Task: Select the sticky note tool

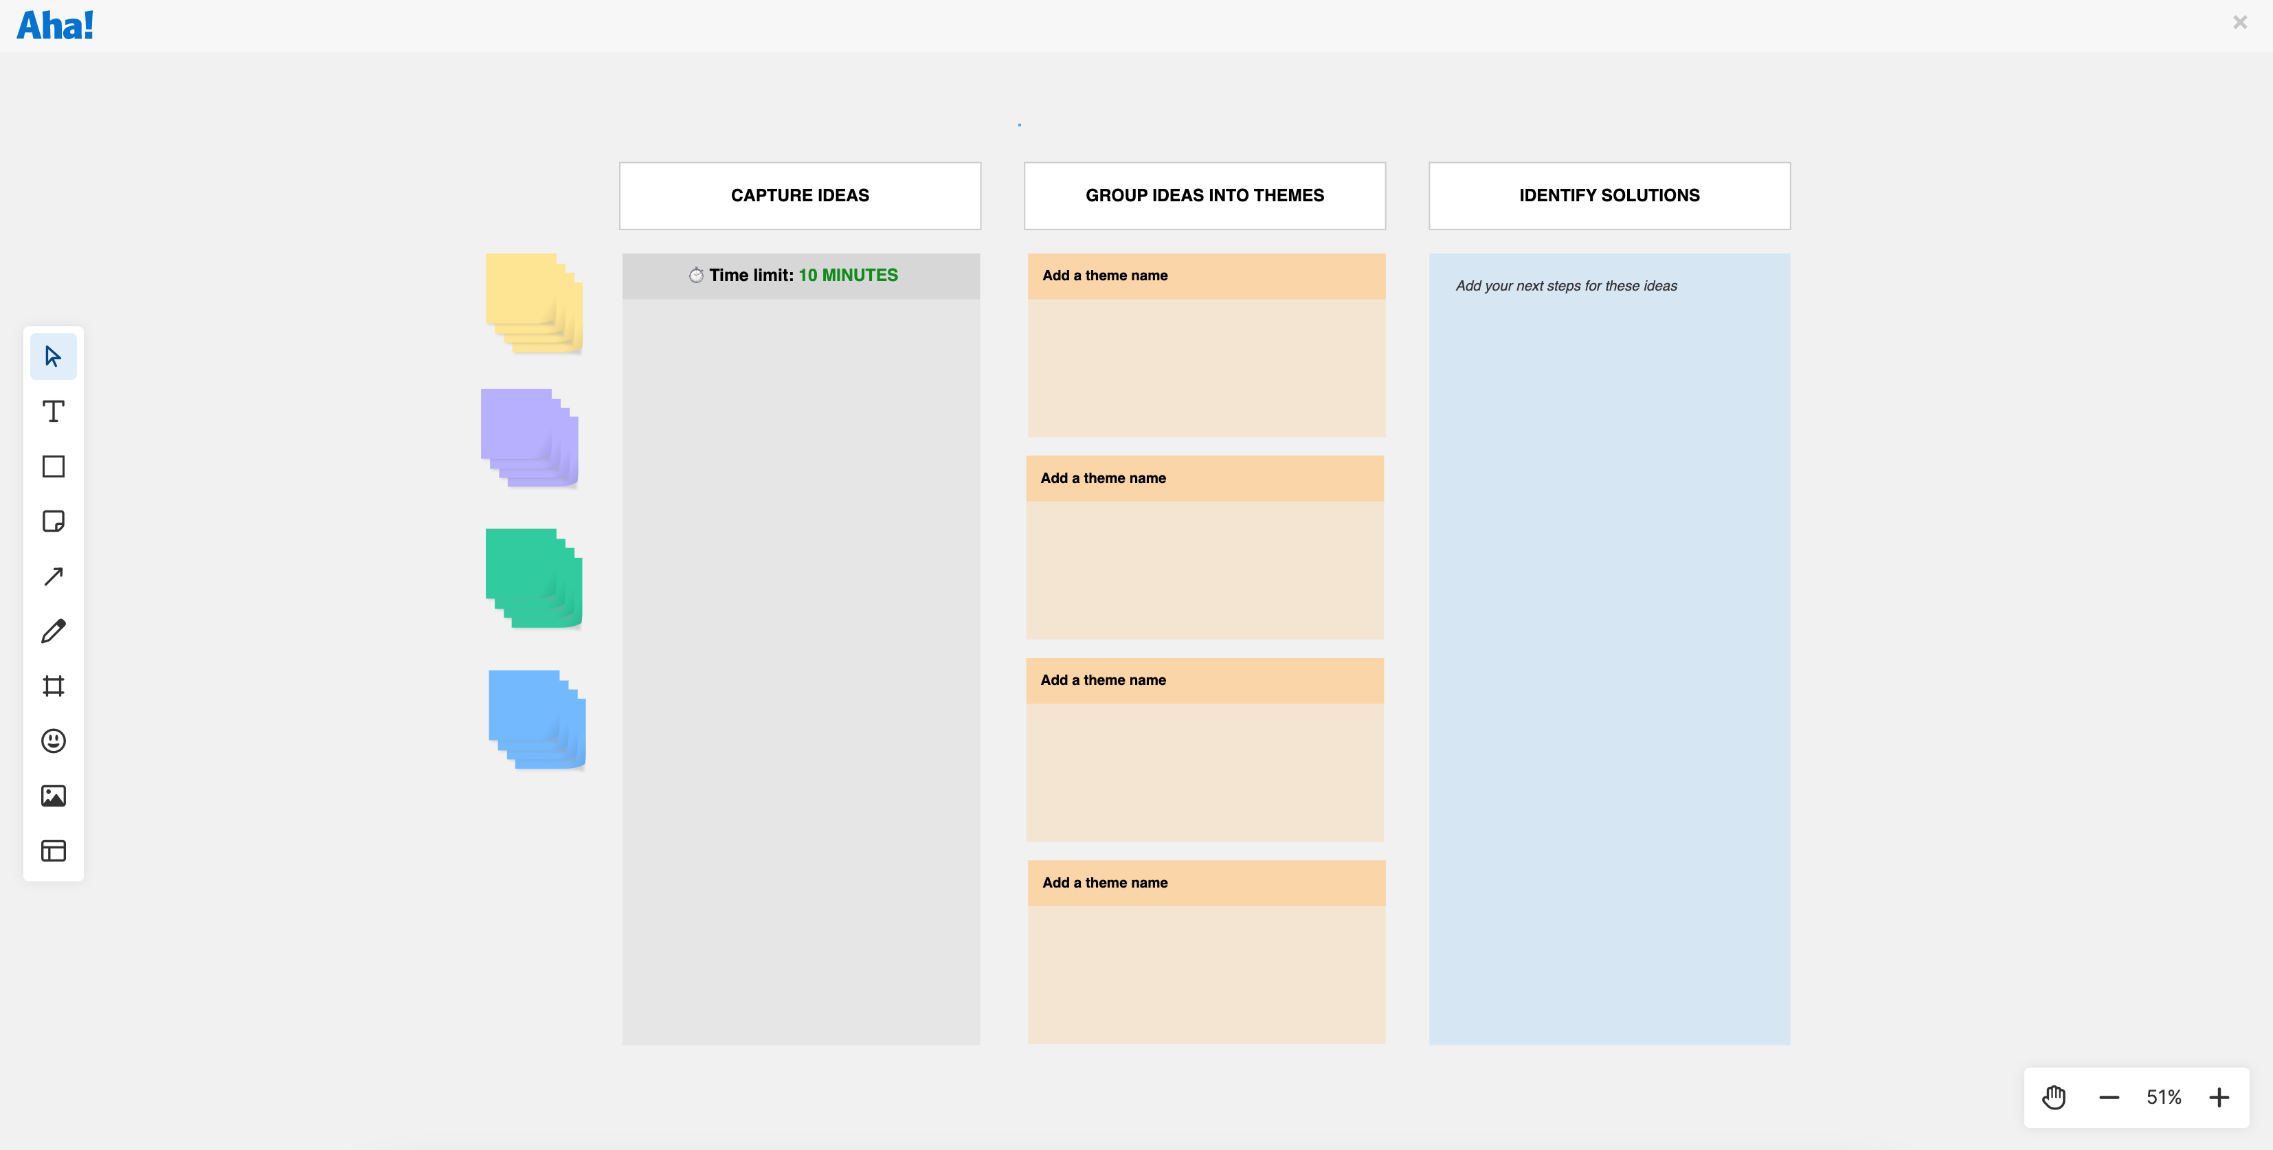Action: [53, 521]
